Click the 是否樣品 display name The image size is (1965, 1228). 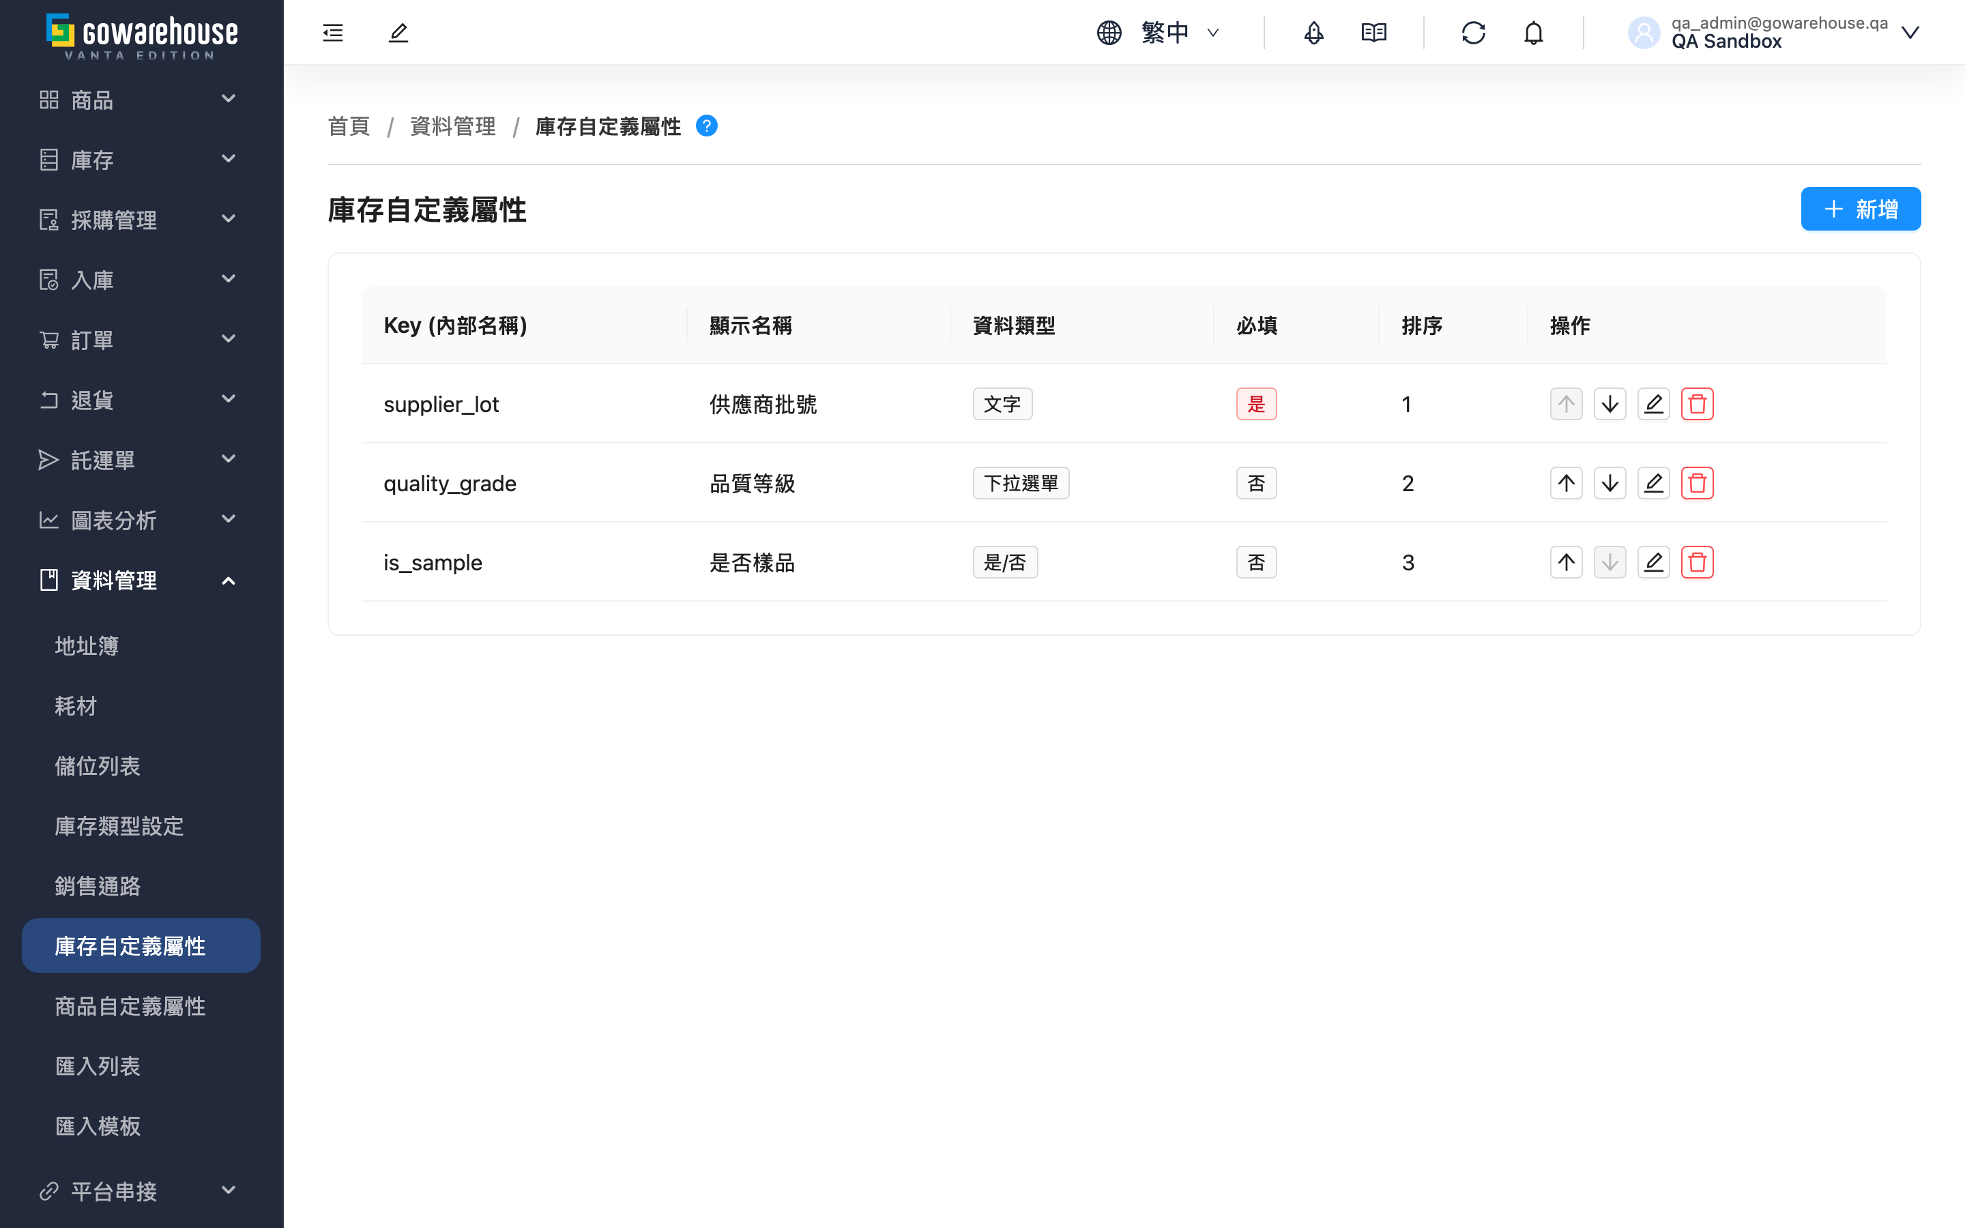point(752,562)
